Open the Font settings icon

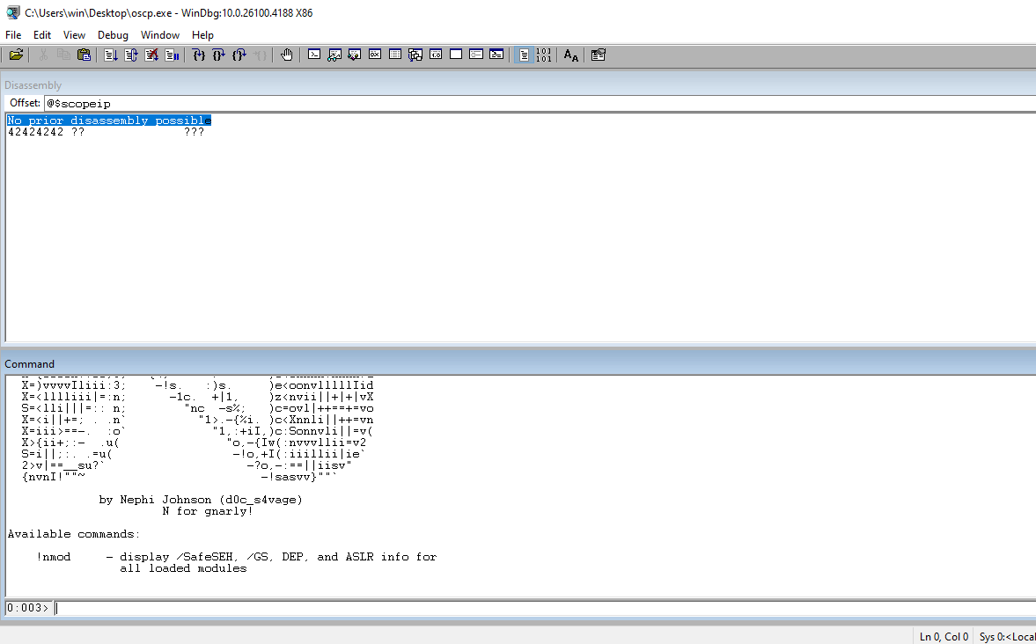[x=571, y=55]
